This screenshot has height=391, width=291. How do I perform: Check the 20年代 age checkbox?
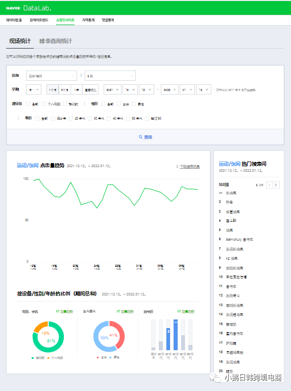point(71,119)
